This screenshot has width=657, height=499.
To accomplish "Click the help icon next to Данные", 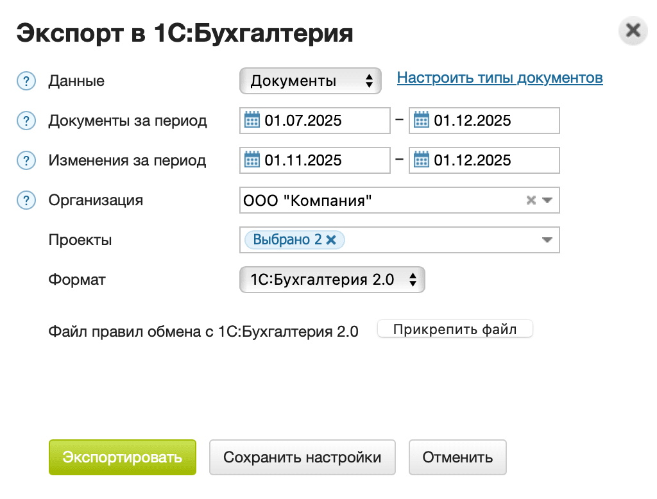I will (x=26, y=81).
